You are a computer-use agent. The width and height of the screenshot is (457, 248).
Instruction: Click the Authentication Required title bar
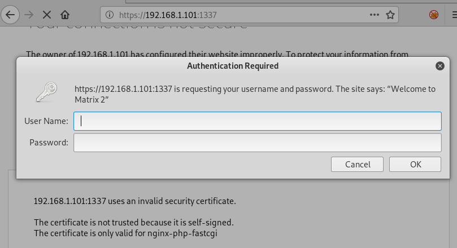click(x=232, y=66)
